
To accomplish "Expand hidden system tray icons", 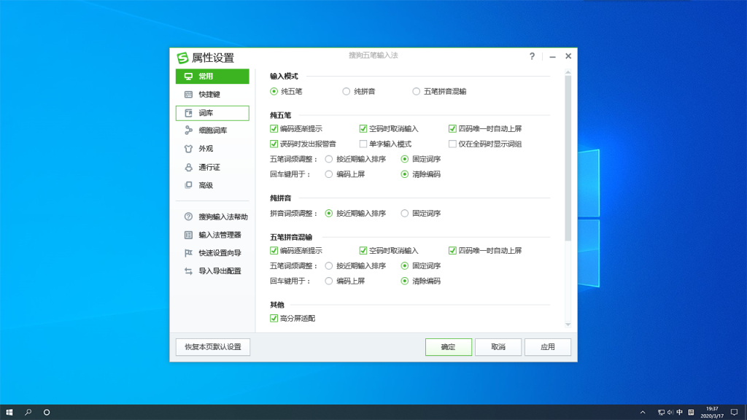I will tap(643, 413).
